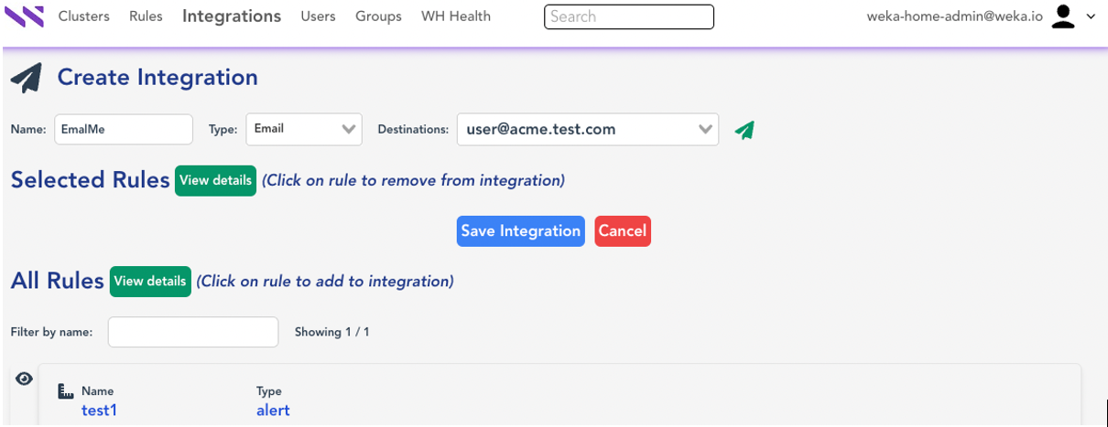Click the Weka logo icon
Image resolution: width=1108 pixels, height=427 pixels.
[24, 16]
